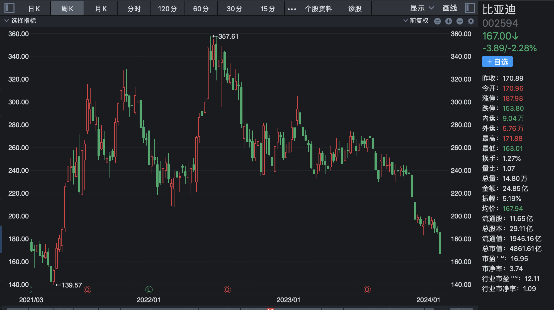
Task: Click the equals reset-zoom circle icon
Action: pyautogui.click(x=438, y=21)
